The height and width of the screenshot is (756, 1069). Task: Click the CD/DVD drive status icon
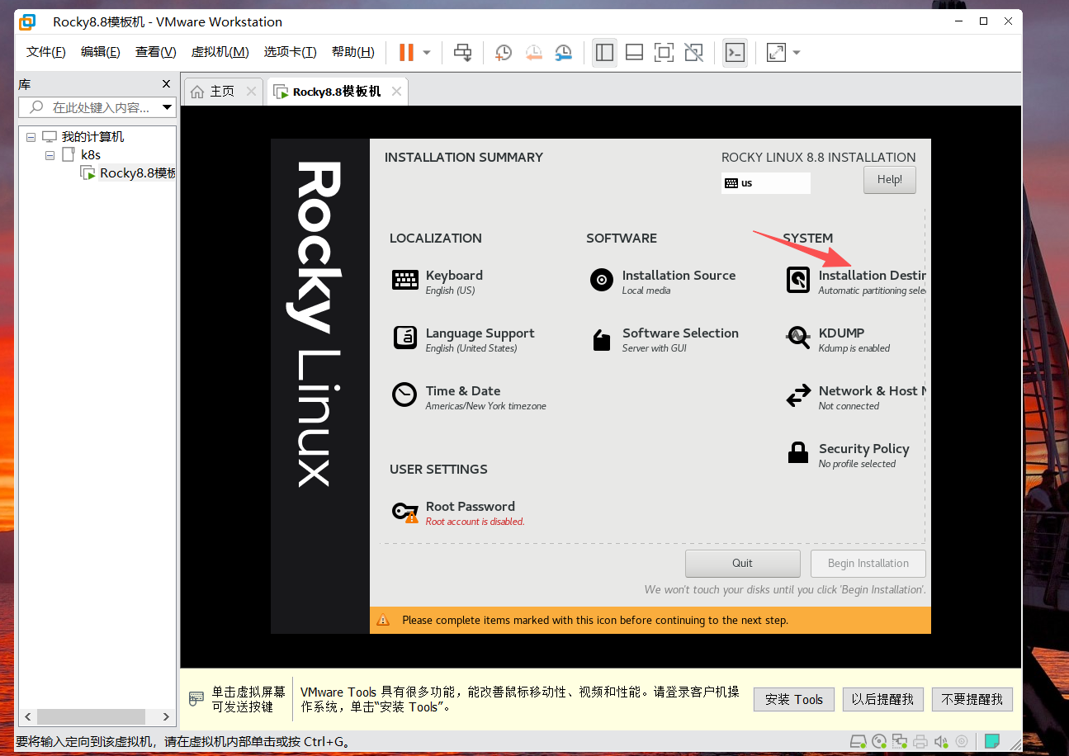[x=879, y=741]
